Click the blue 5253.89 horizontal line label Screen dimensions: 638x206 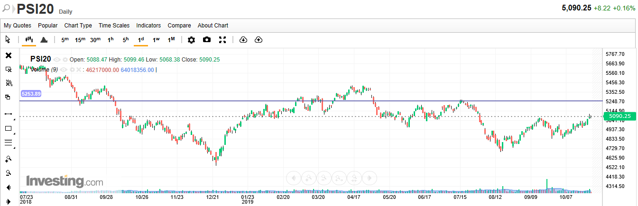coord(31,94)
